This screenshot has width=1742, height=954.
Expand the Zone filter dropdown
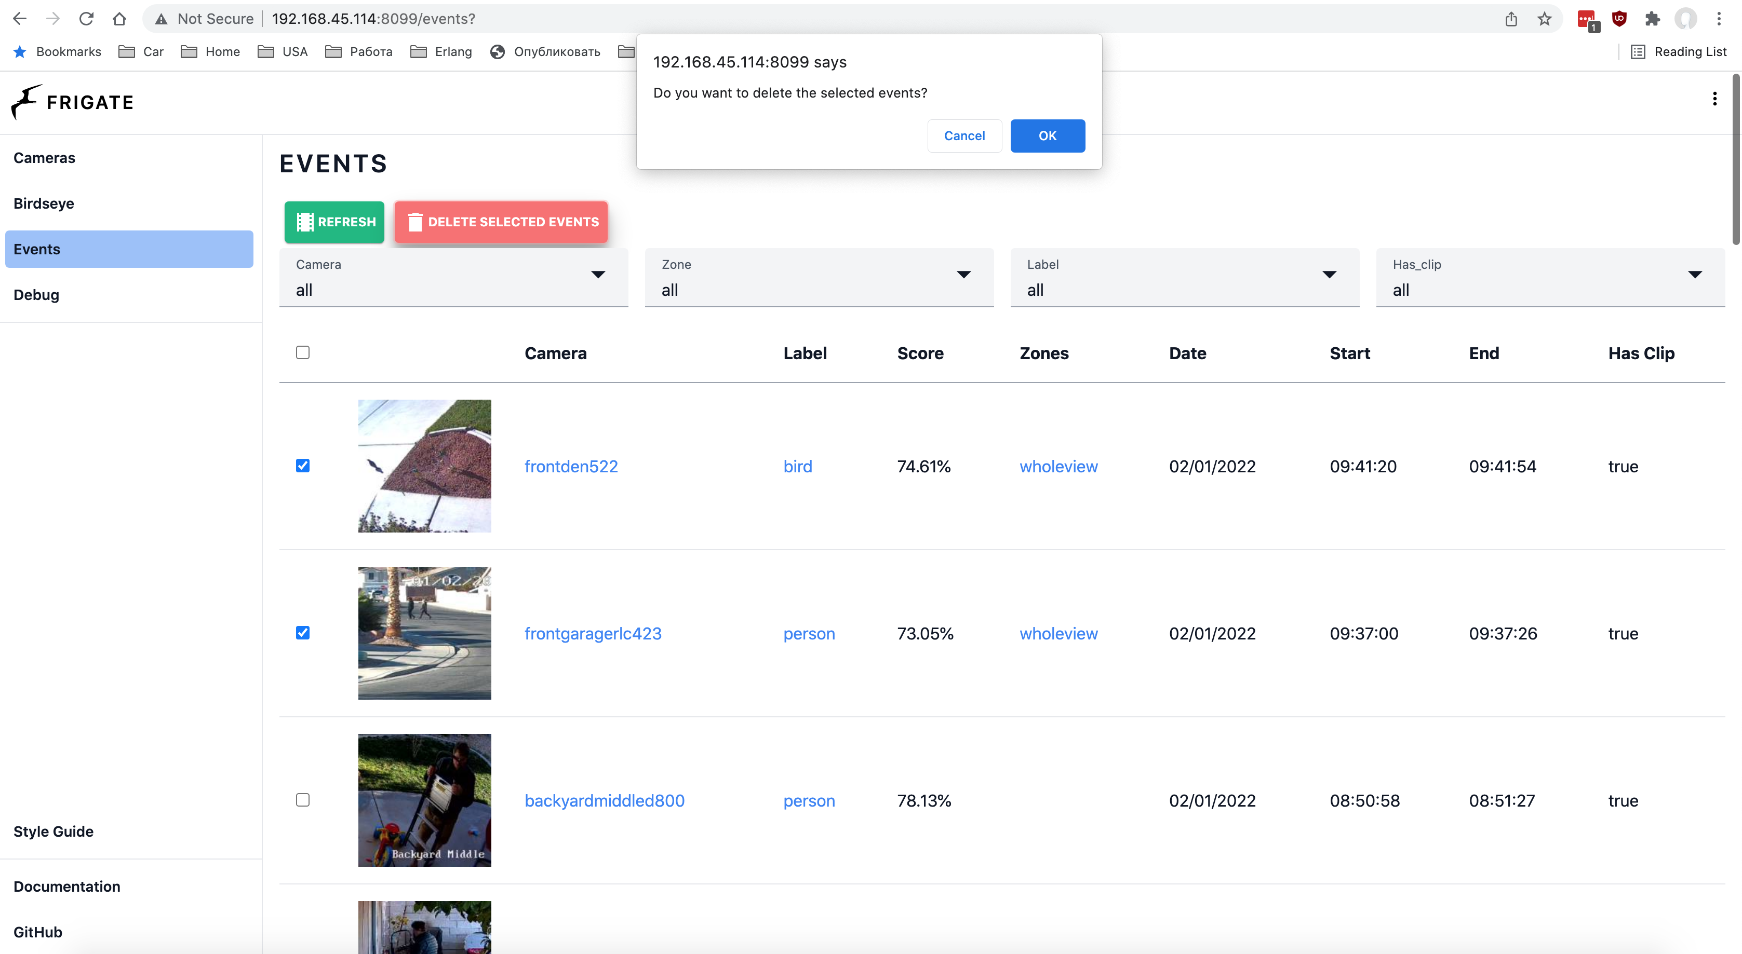[x=819, y=278]
